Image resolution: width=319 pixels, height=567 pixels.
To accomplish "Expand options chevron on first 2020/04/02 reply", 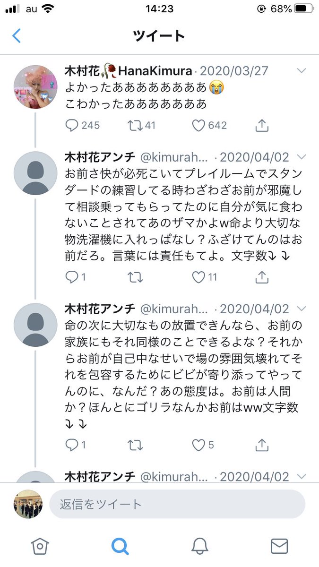I will click(x=301, y=157).
